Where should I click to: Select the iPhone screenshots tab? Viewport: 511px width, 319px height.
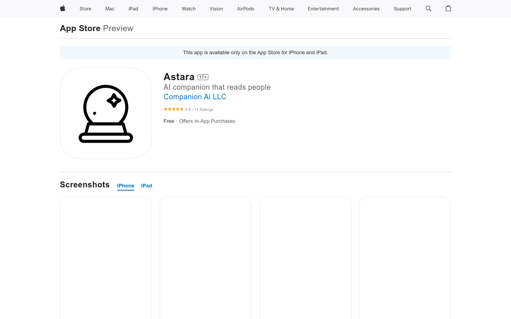[x=125, y=186]
